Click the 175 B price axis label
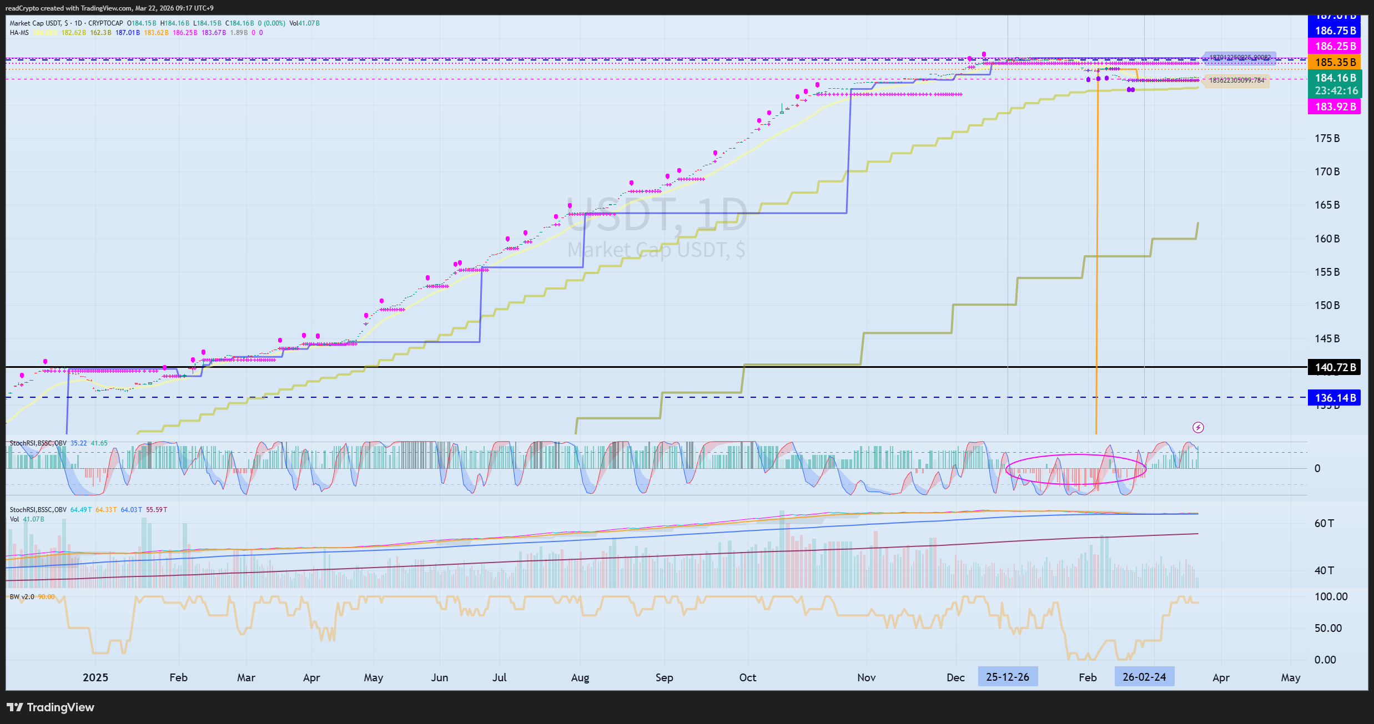The image size is (1374, 724). (x=1327, y=138)
